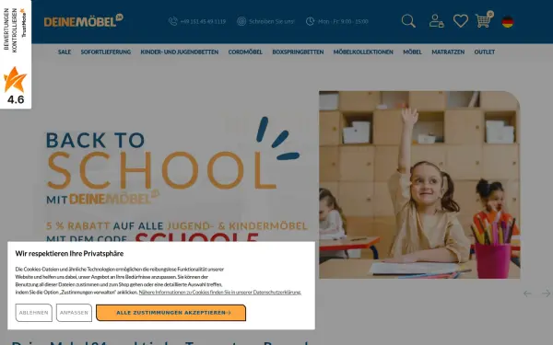Go to next slide with right arrow
The width and height of the screenshot is (553, 345).
[x=546, y=293]
